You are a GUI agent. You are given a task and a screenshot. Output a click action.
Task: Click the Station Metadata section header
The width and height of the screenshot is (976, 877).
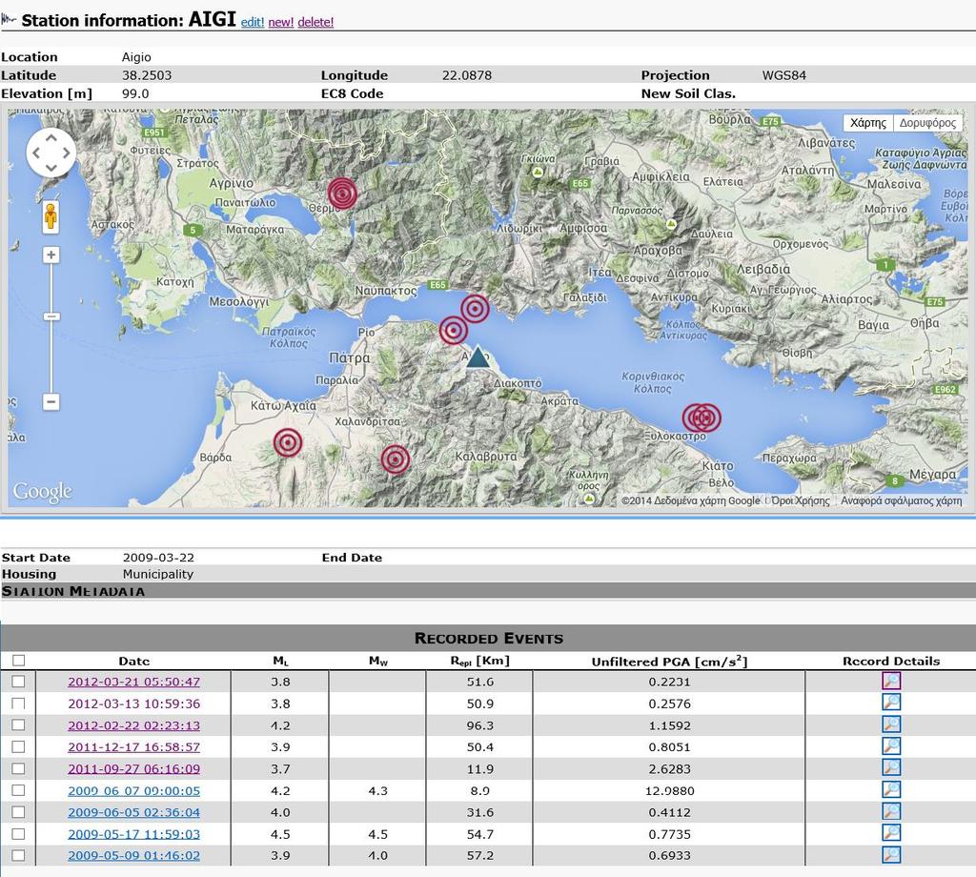click(x=488, y=591)
